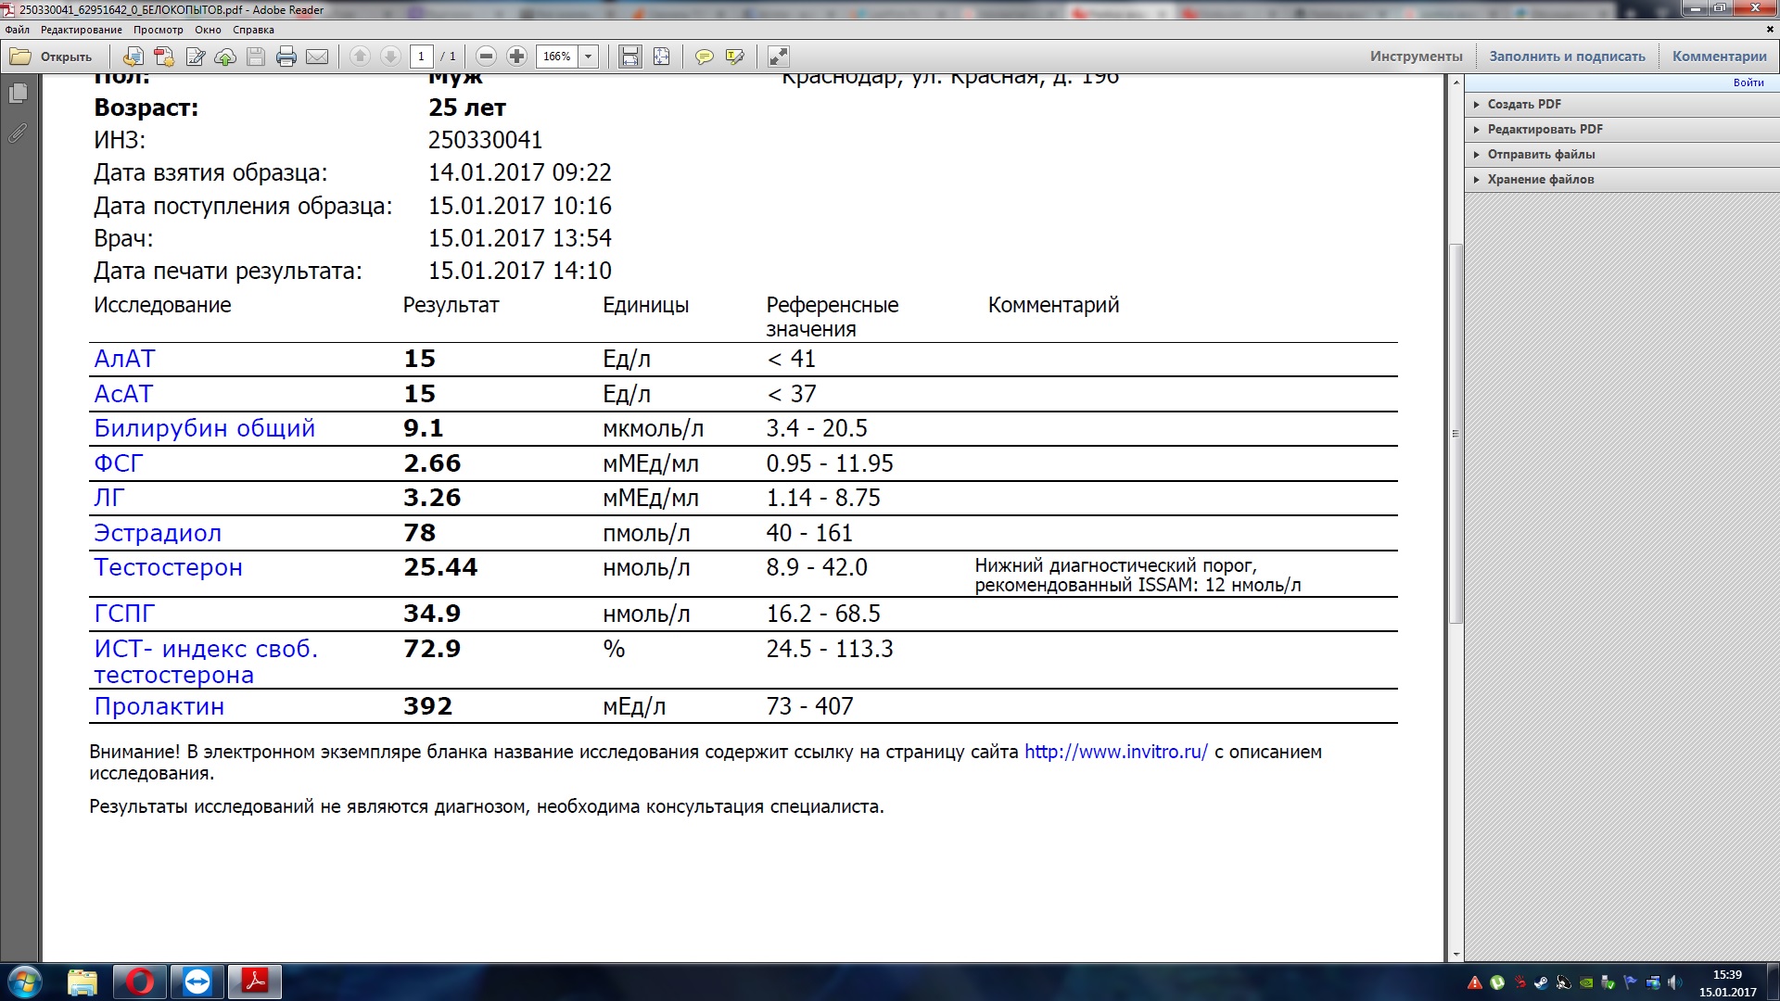Click the Тестостерон test link
Image resolution: width=1780 pixels, height=1001 pixels.
(168, 567)
